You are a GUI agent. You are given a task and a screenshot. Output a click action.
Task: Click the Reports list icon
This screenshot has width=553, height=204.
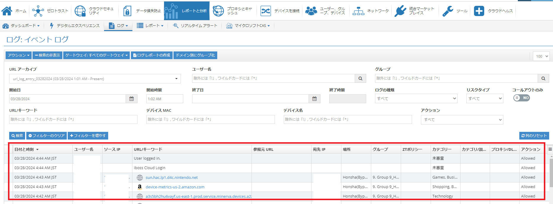(140, 26)
